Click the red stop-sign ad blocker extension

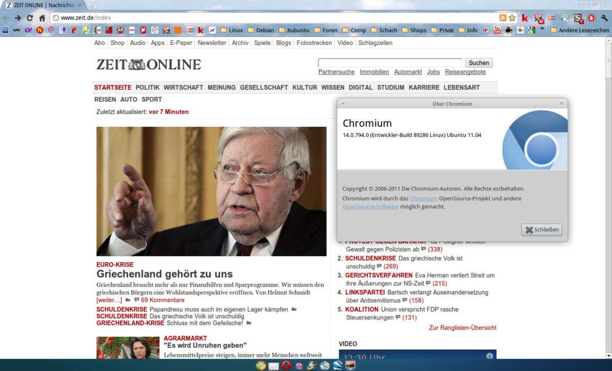(592, 17)
